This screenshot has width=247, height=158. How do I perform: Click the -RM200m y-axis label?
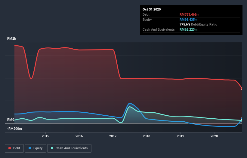point(14,129)
